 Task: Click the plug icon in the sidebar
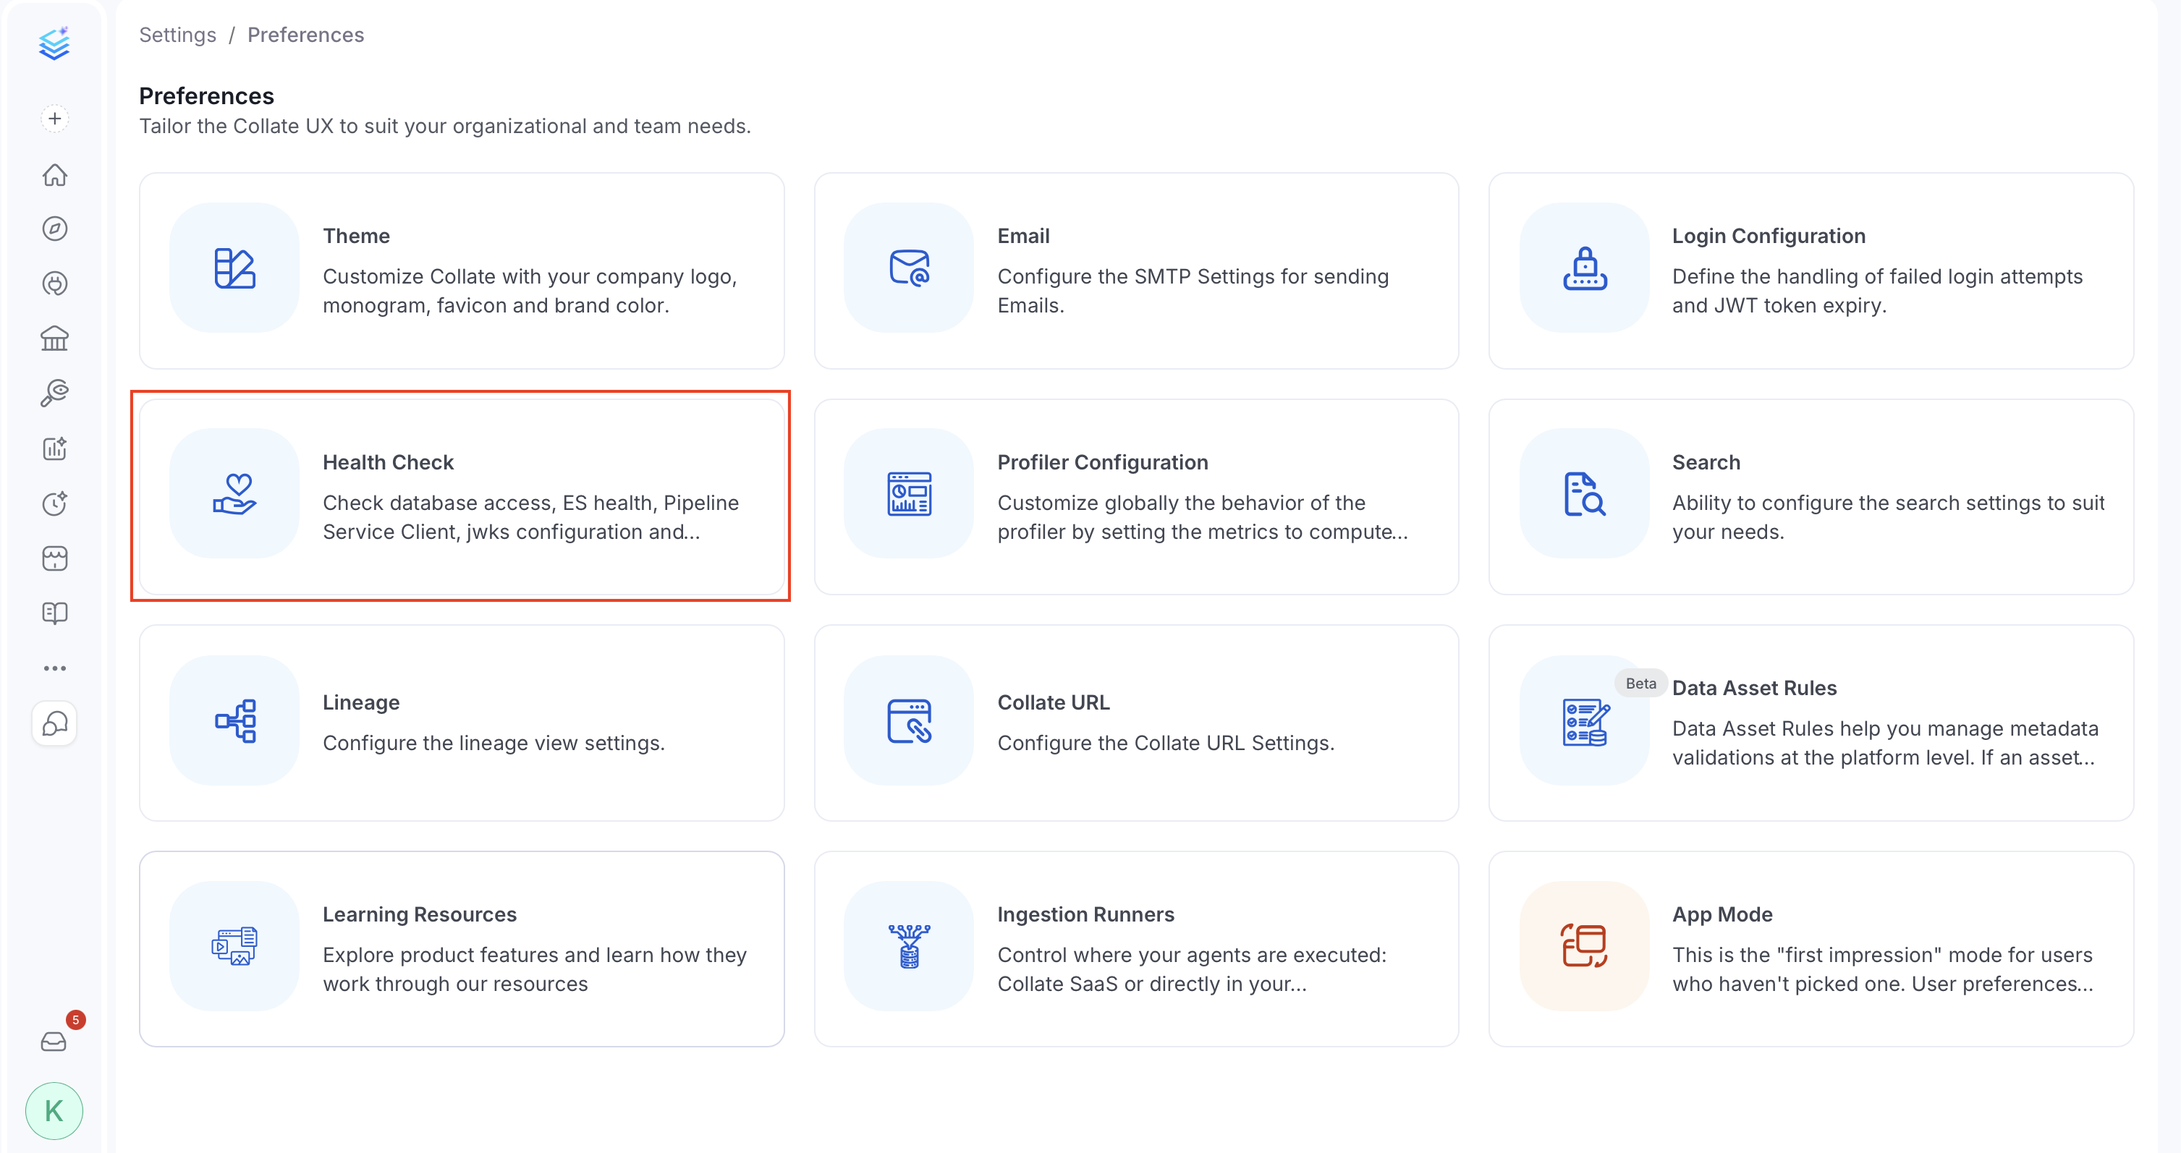(x=55, y=284)
